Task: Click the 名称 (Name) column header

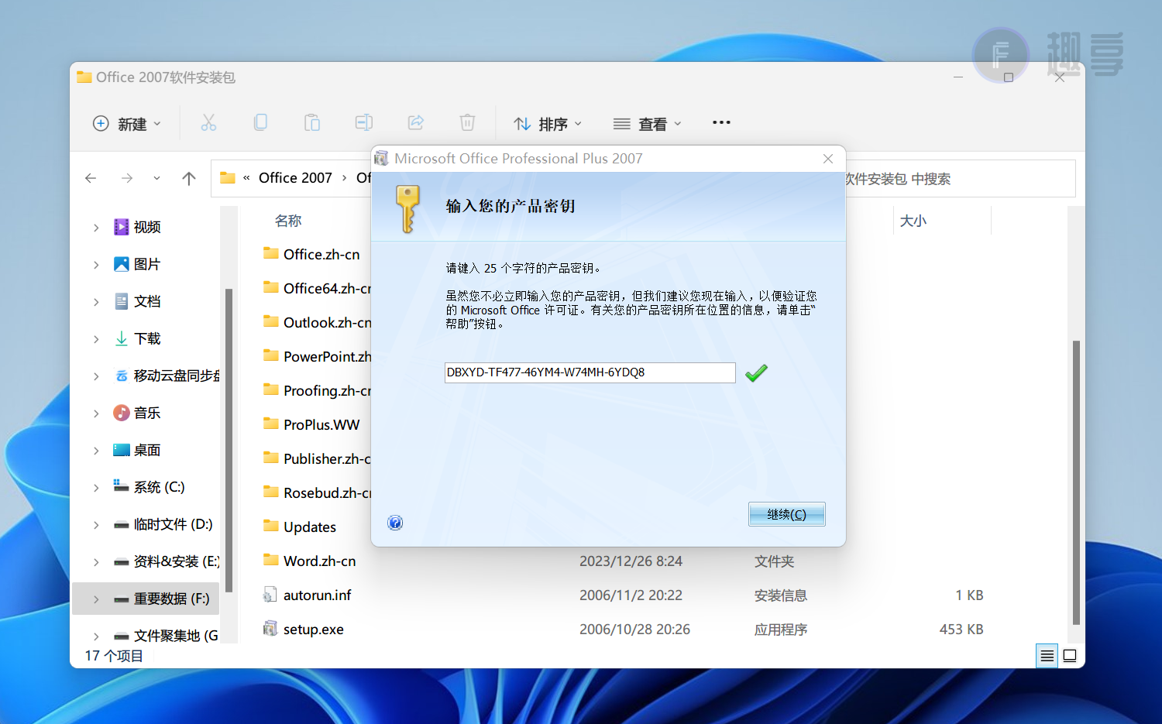Action: pyautogui.click(x=288, y=221)
